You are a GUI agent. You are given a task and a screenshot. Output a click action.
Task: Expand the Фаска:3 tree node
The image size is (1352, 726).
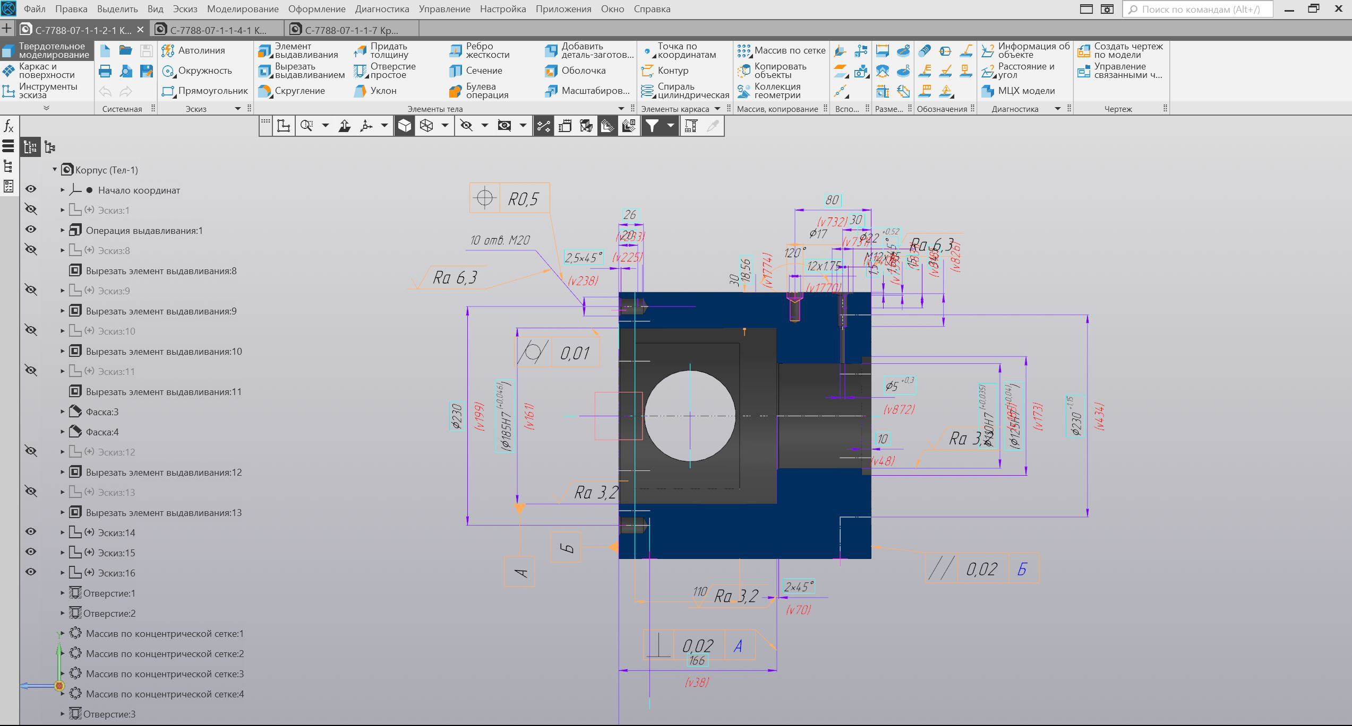(62, 412)
